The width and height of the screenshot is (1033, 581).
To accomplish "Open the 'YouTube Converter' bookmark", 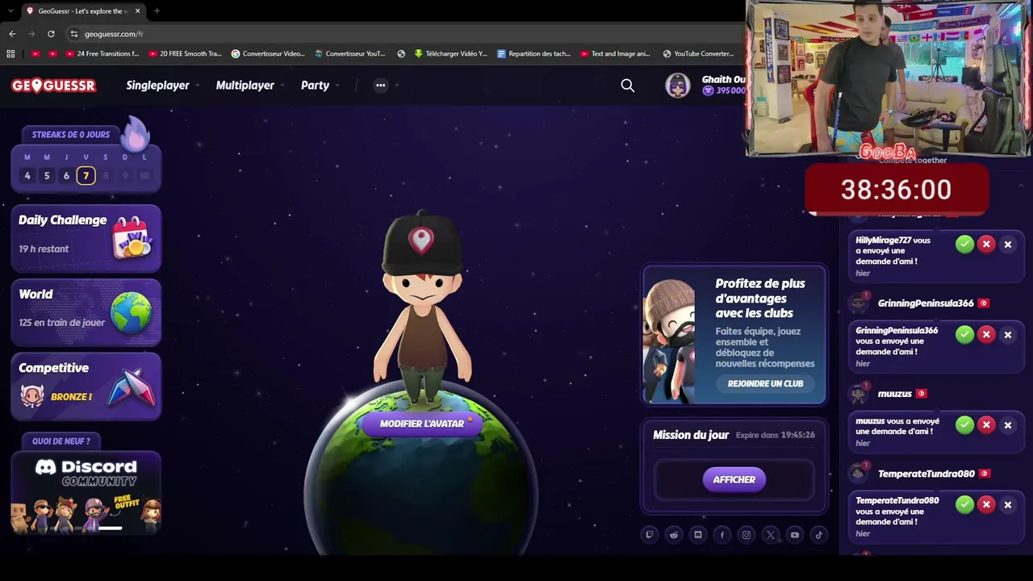I will click(697, 54).
